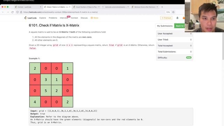Click the Total Submissions: row
224x126 pixels.
[x=175, y=51]
